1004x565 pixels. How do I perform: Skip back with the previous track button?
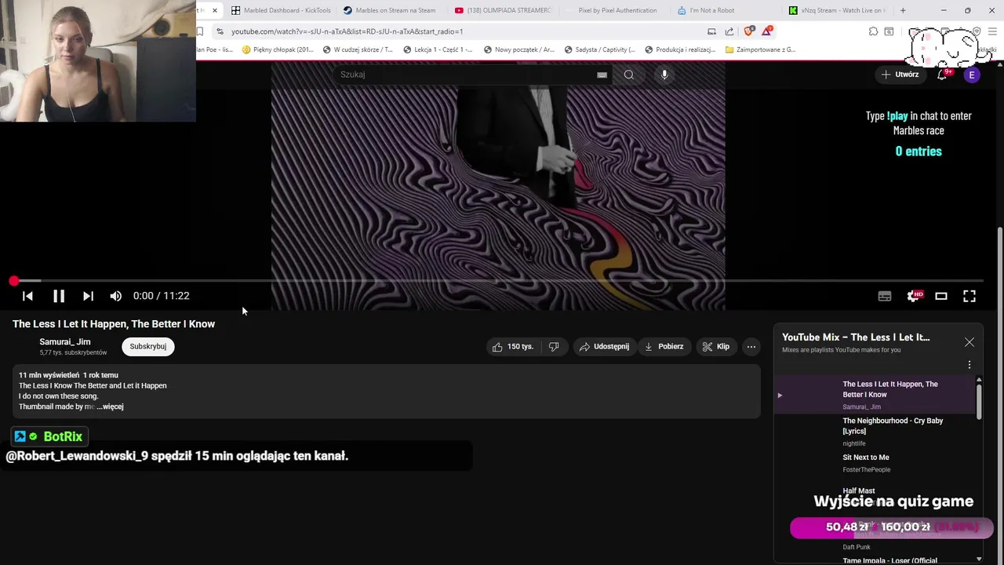point(27,296)
